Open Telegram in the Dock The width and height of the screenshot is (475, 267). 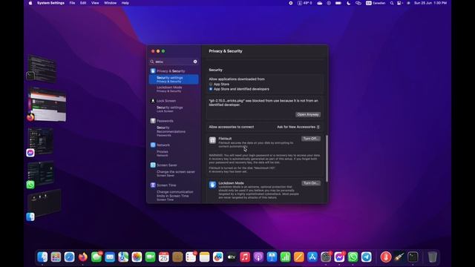366,257
